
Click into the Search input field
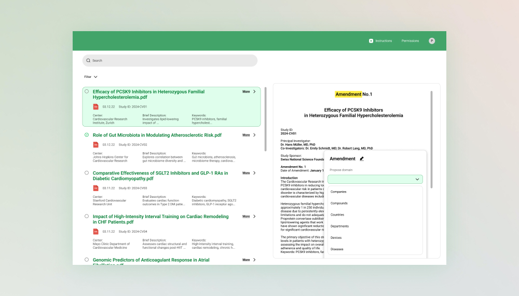pos(170,61)
